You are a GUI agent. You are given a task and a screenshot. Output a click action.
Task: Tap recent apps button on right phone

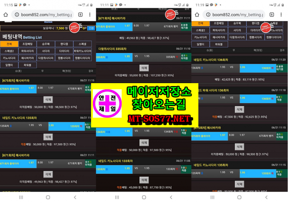coord(212,197)
